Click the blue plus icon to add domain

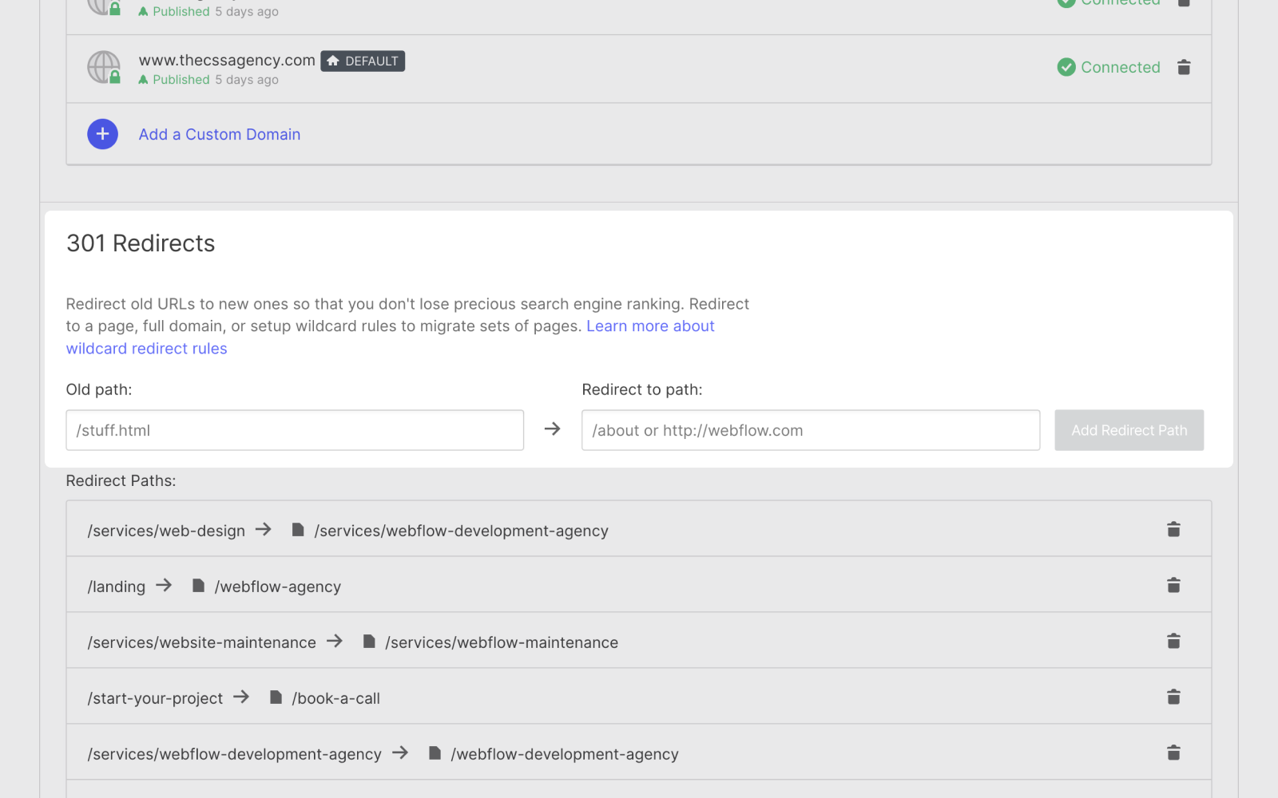point(102,134)
